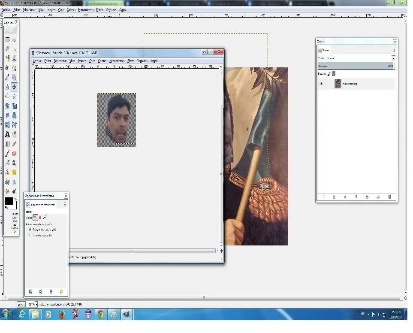This screenshot has height=333, width=413.
Task: Select the Move tool in toolbox
Action: click(x=14, y=87)
